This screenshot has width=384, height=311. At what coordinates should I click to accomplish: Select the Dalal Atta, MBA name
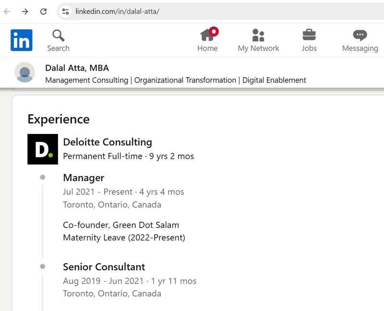[x=77, y=68]
